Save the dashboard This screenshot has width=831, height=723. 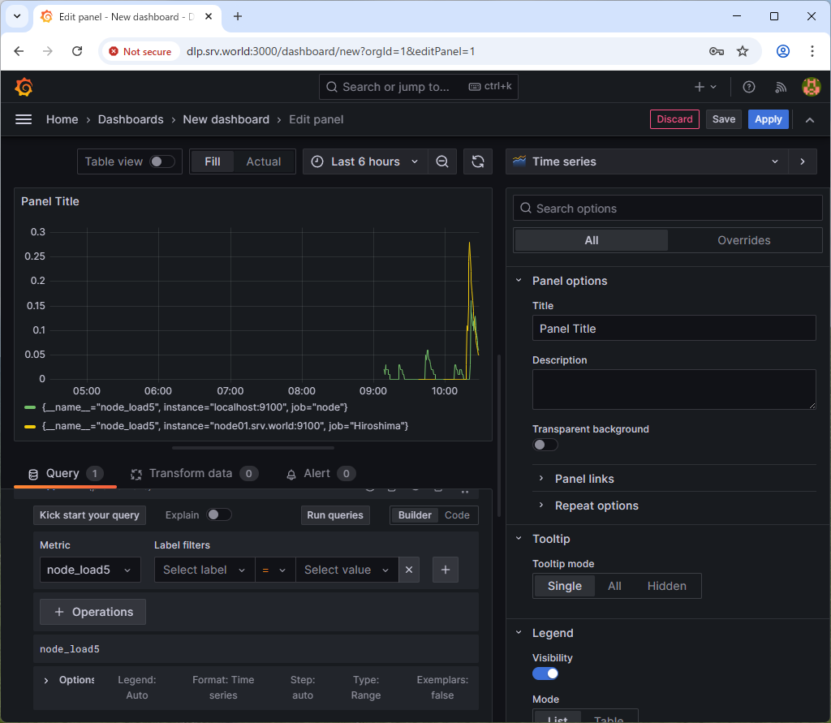(x=723, y=119)
